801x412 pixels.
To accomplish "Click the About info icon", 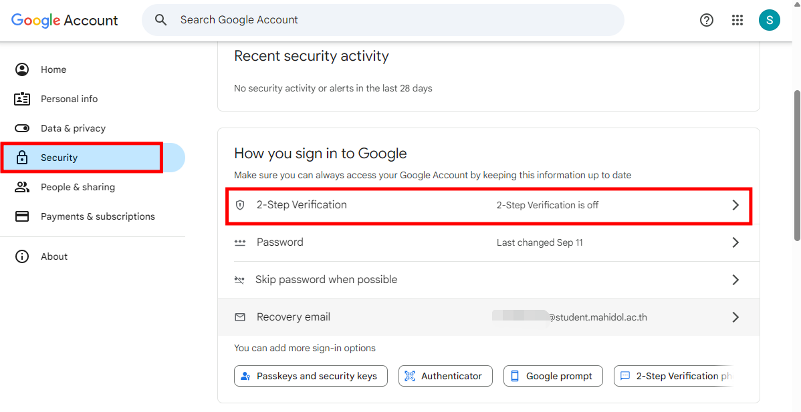I will 22,256.
